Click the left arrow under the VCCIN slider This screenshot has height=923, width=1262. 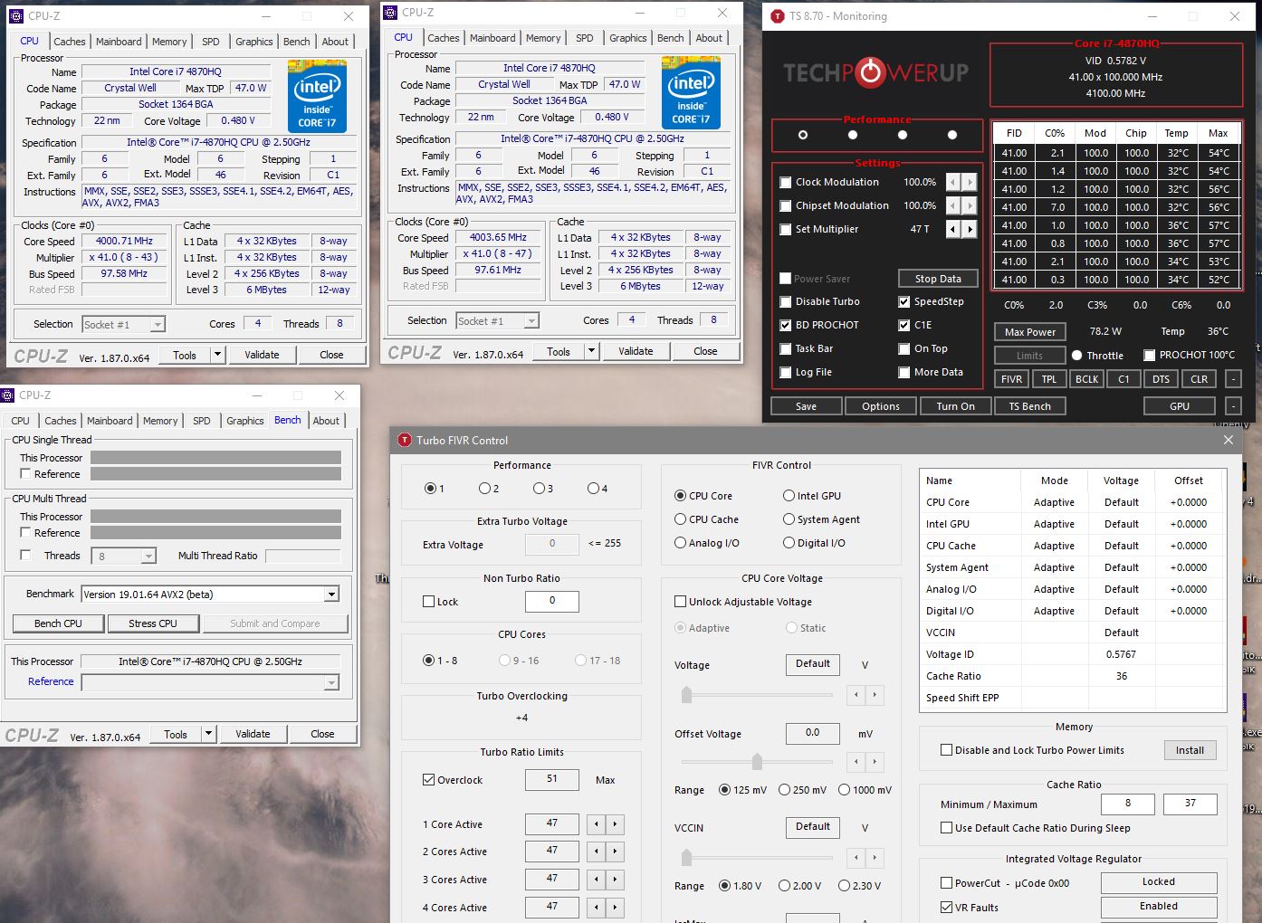856,857
